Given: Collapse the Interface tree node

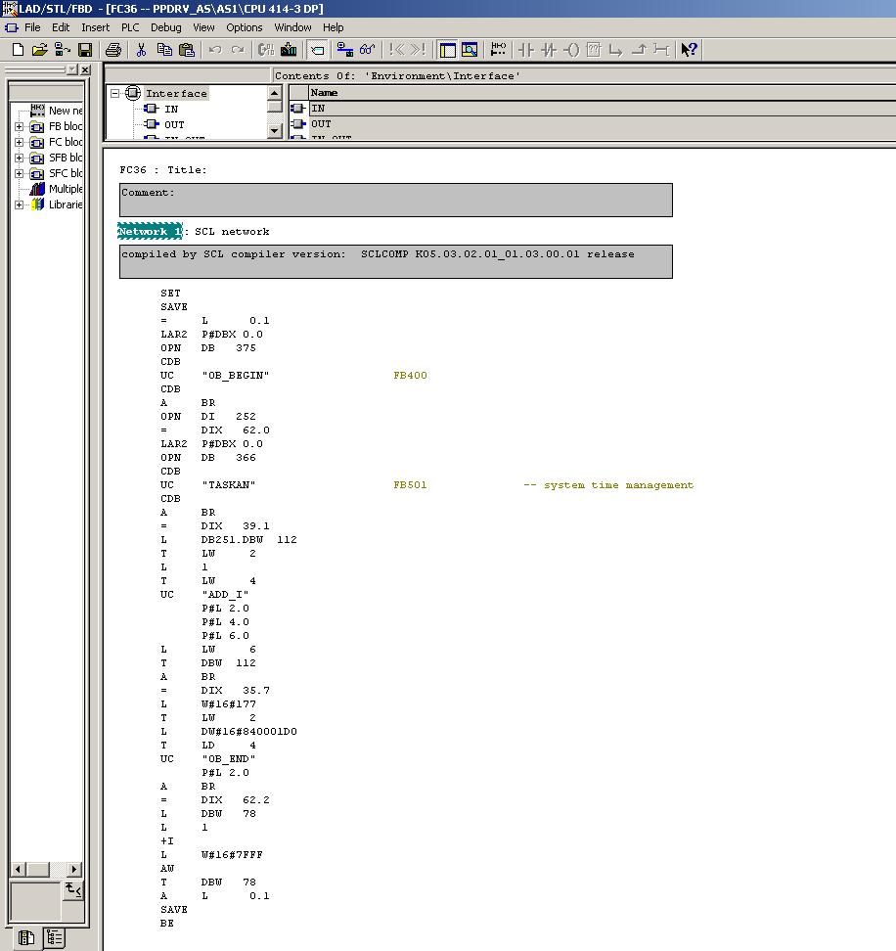Looking at the screenshot, I should click(x=114, y=93).
